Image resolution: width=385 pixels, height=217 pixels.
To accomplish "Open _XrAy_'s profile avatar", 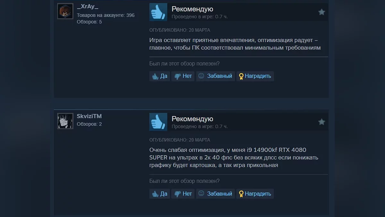I will 65,11.
